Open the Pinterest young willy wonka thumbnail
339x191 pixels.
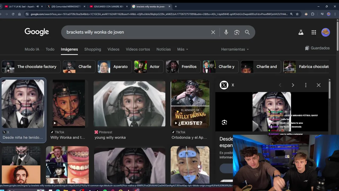[129, 104]
